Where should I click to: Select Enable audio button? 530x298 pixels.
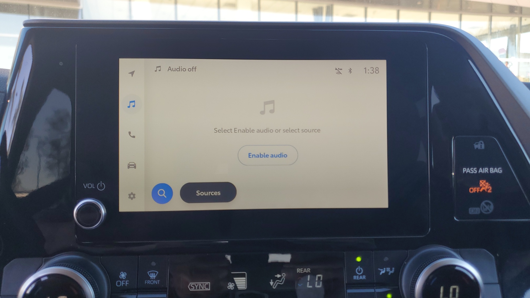coord(267,155)
